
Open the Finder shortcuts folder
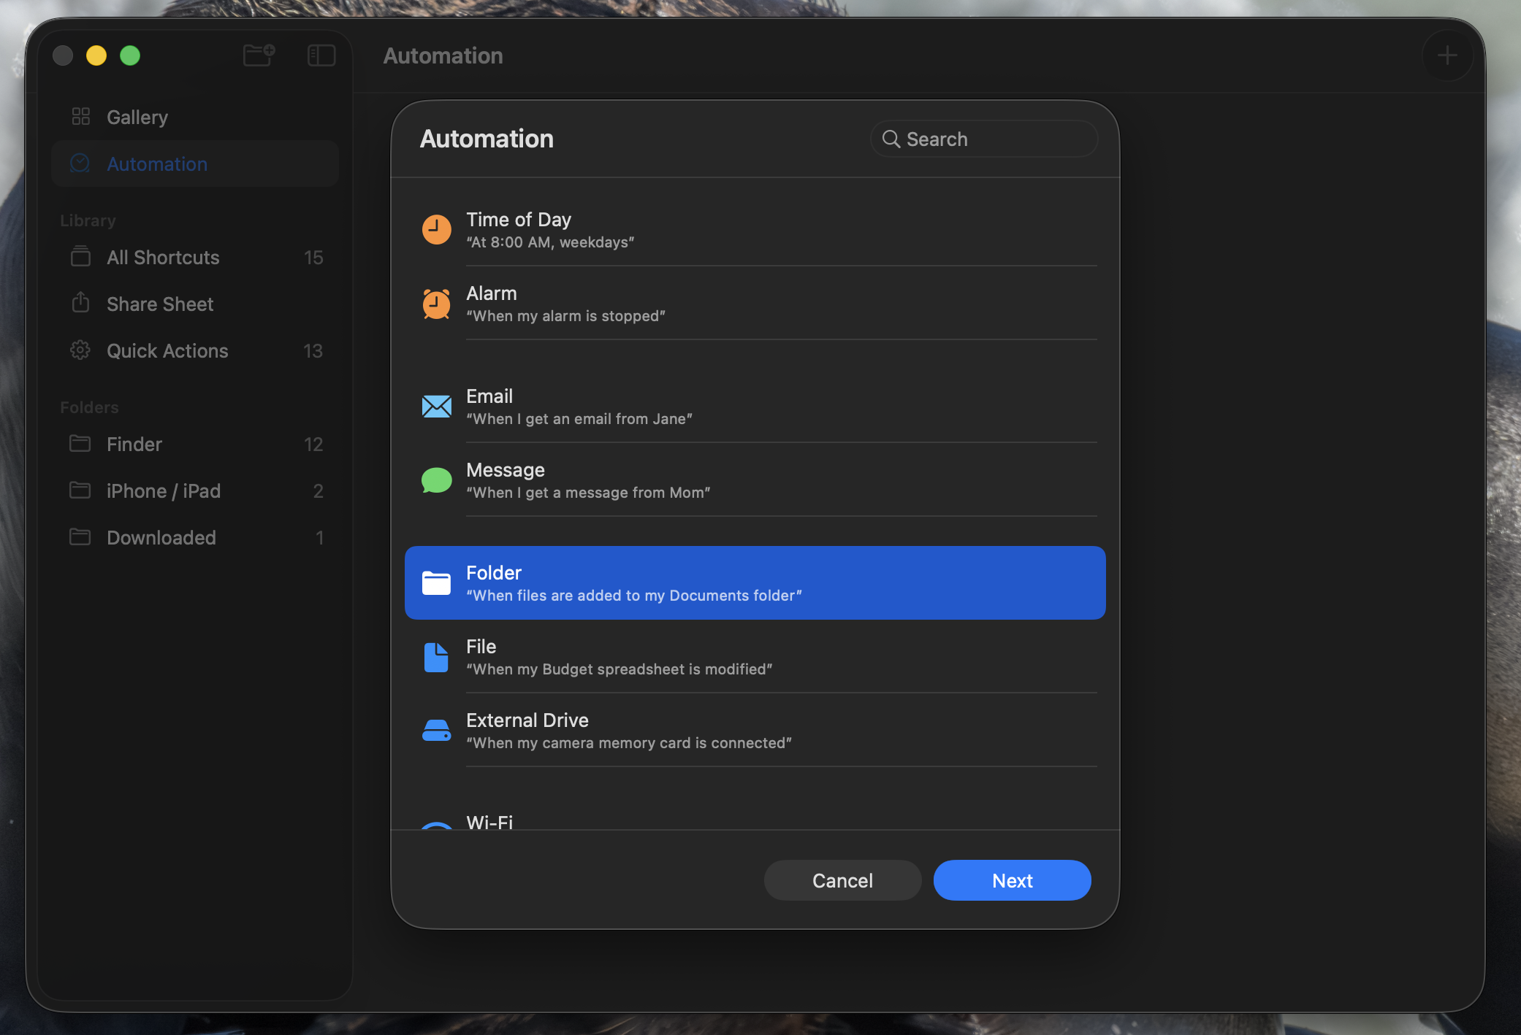coord(134,445)
